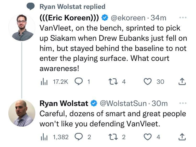Screen dimensions: 196x147
Task: View analytics for Eric Koreen's tweet
Action: pos(43,82)
